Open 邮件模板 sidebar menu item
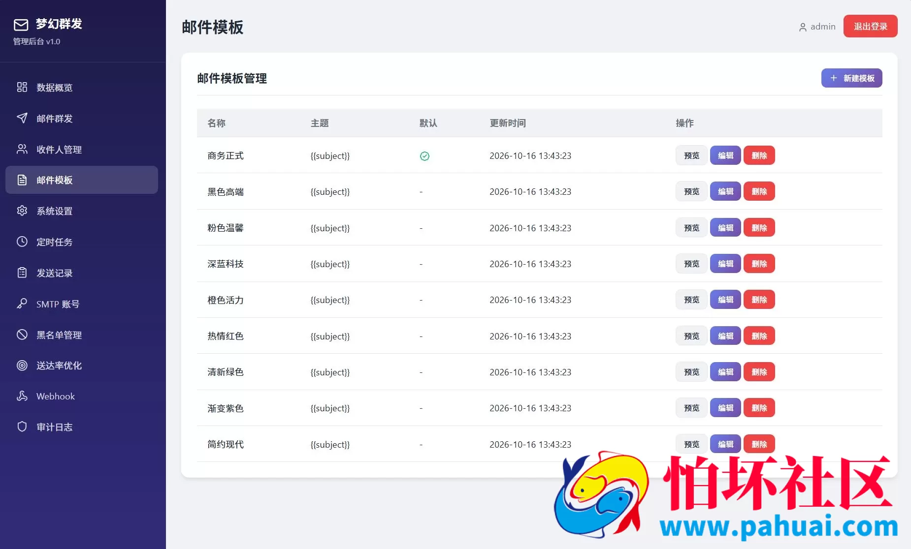The height and width of the screenshot is (549, 911). (x=82, y=180)
